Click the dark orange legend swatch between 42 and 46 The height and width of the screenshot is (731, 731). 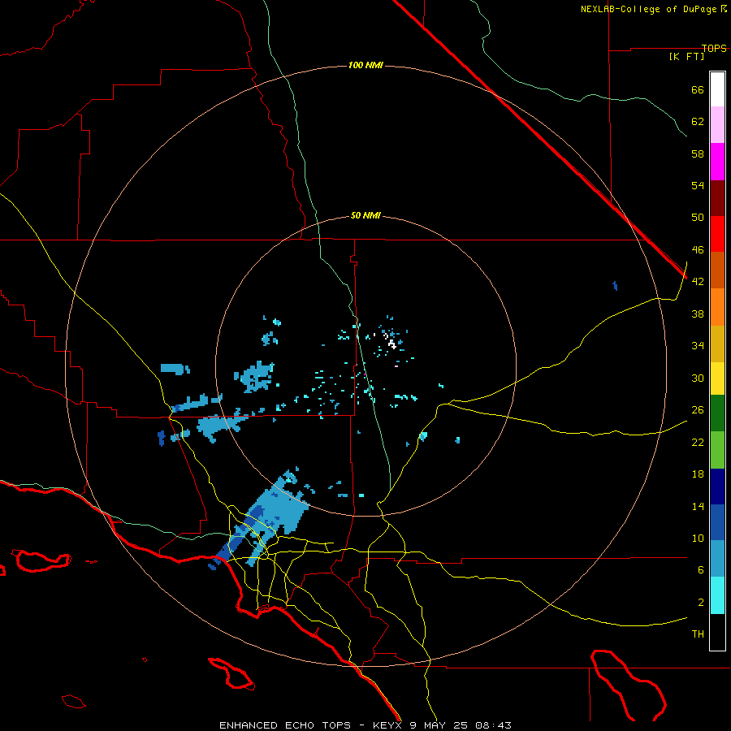tap(717, 270)
